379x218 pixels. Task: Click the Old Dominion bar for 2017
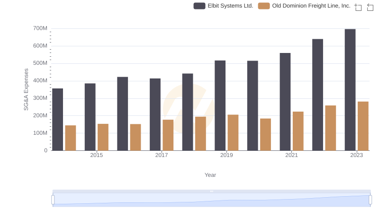click(x=168, y=135)
